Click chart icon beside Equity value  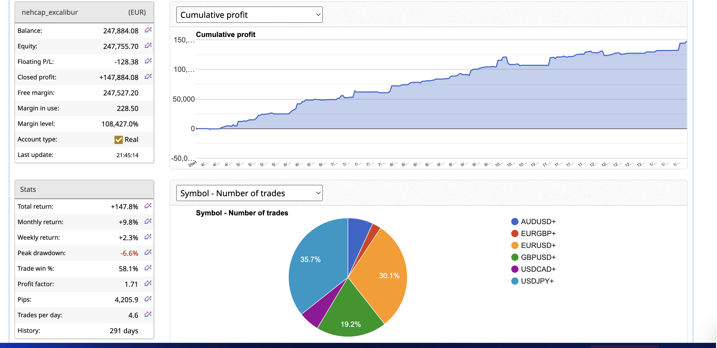click(148, 46)
